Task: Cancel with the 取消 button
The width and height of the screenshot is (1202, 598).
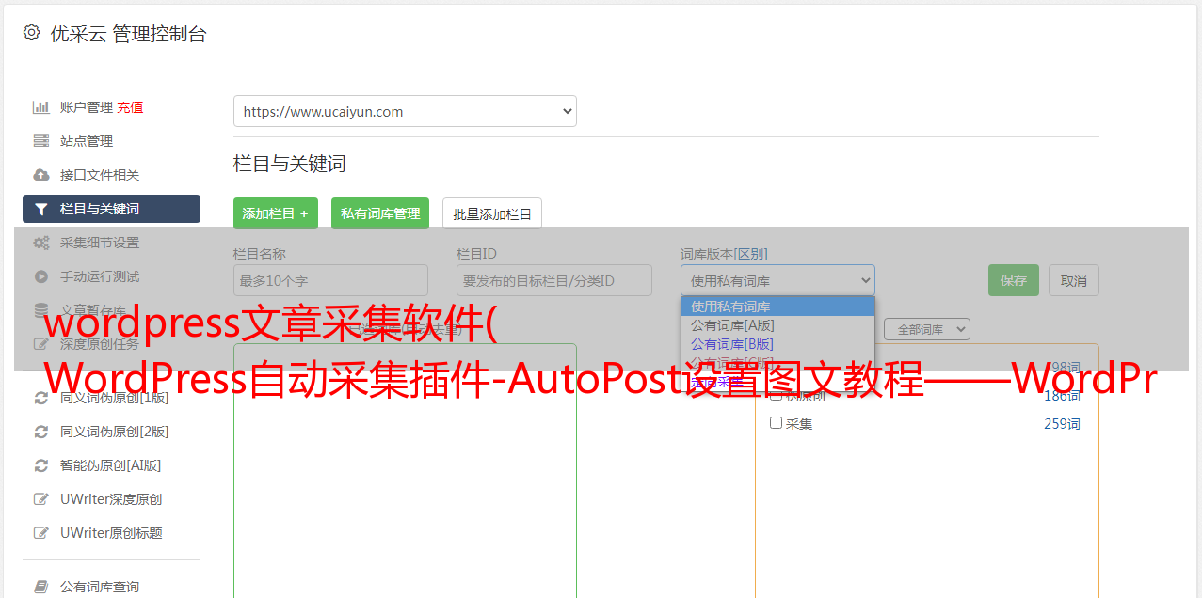Action: click(1074, 280)
